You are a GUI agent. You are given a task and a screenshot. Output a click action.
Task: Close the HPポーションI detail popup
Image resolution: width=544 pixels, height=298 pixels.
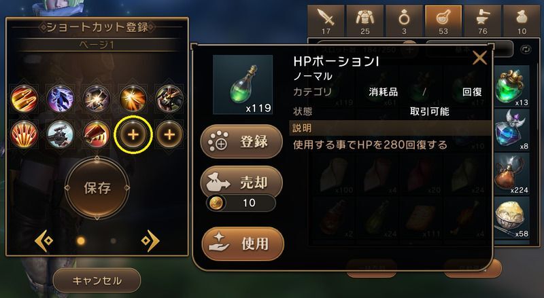479,58
